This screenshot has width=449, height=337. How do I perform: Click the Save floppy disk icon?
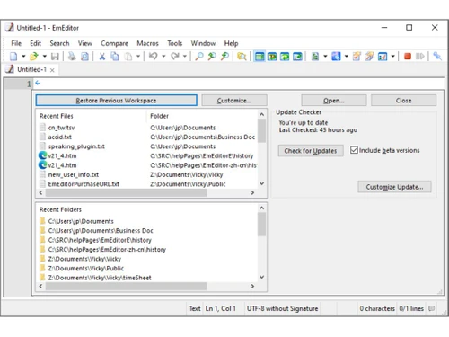point(55,57)
